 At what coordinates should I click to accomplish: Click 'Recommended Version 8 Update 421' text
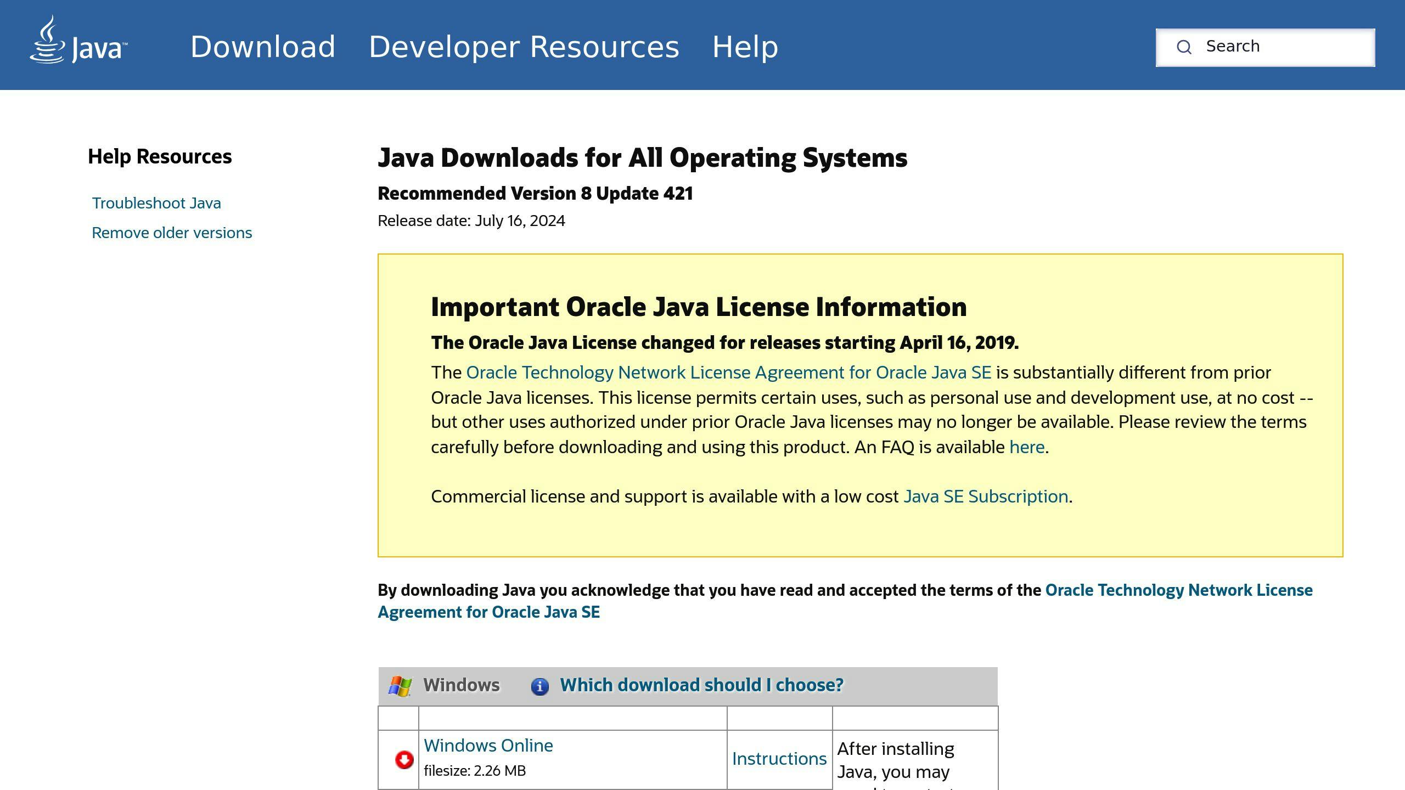[535, 194]
